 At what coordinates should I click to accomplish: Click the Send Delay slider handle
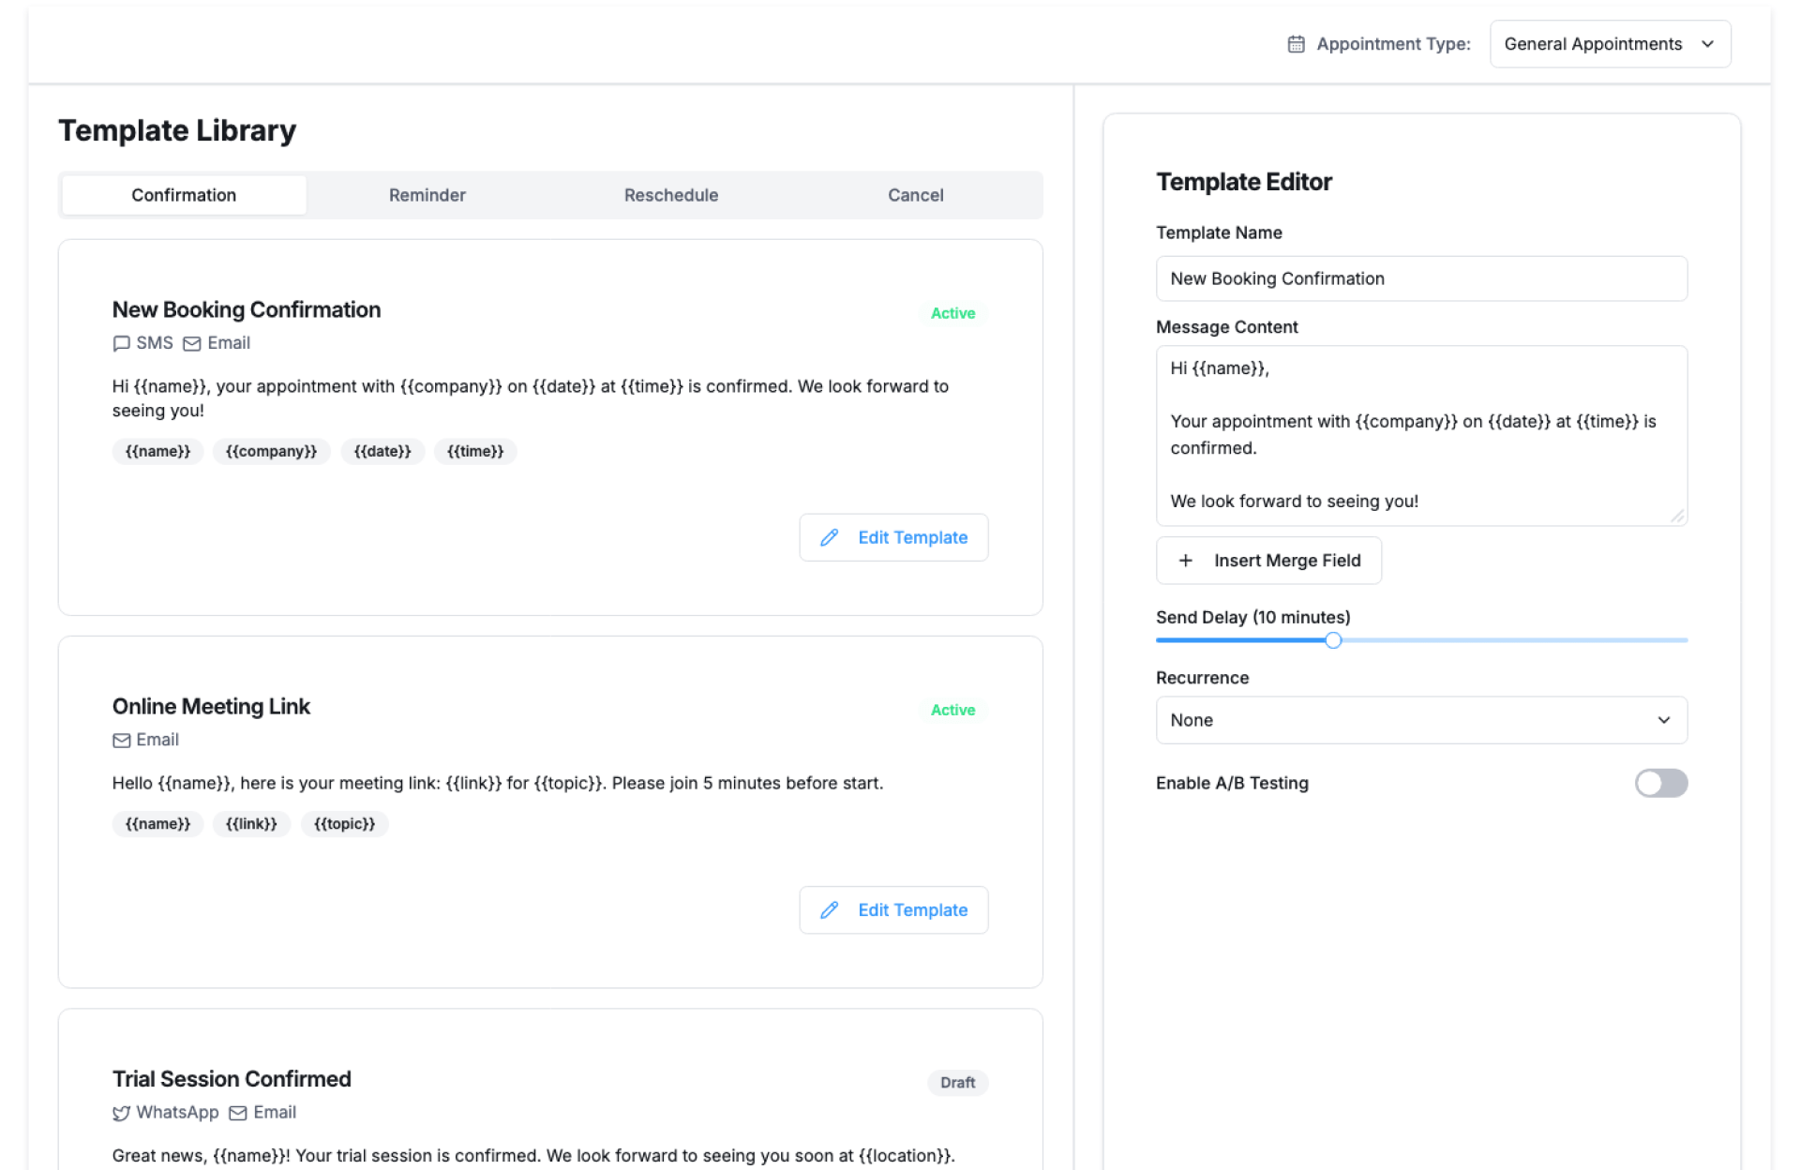pos(1333,640)
